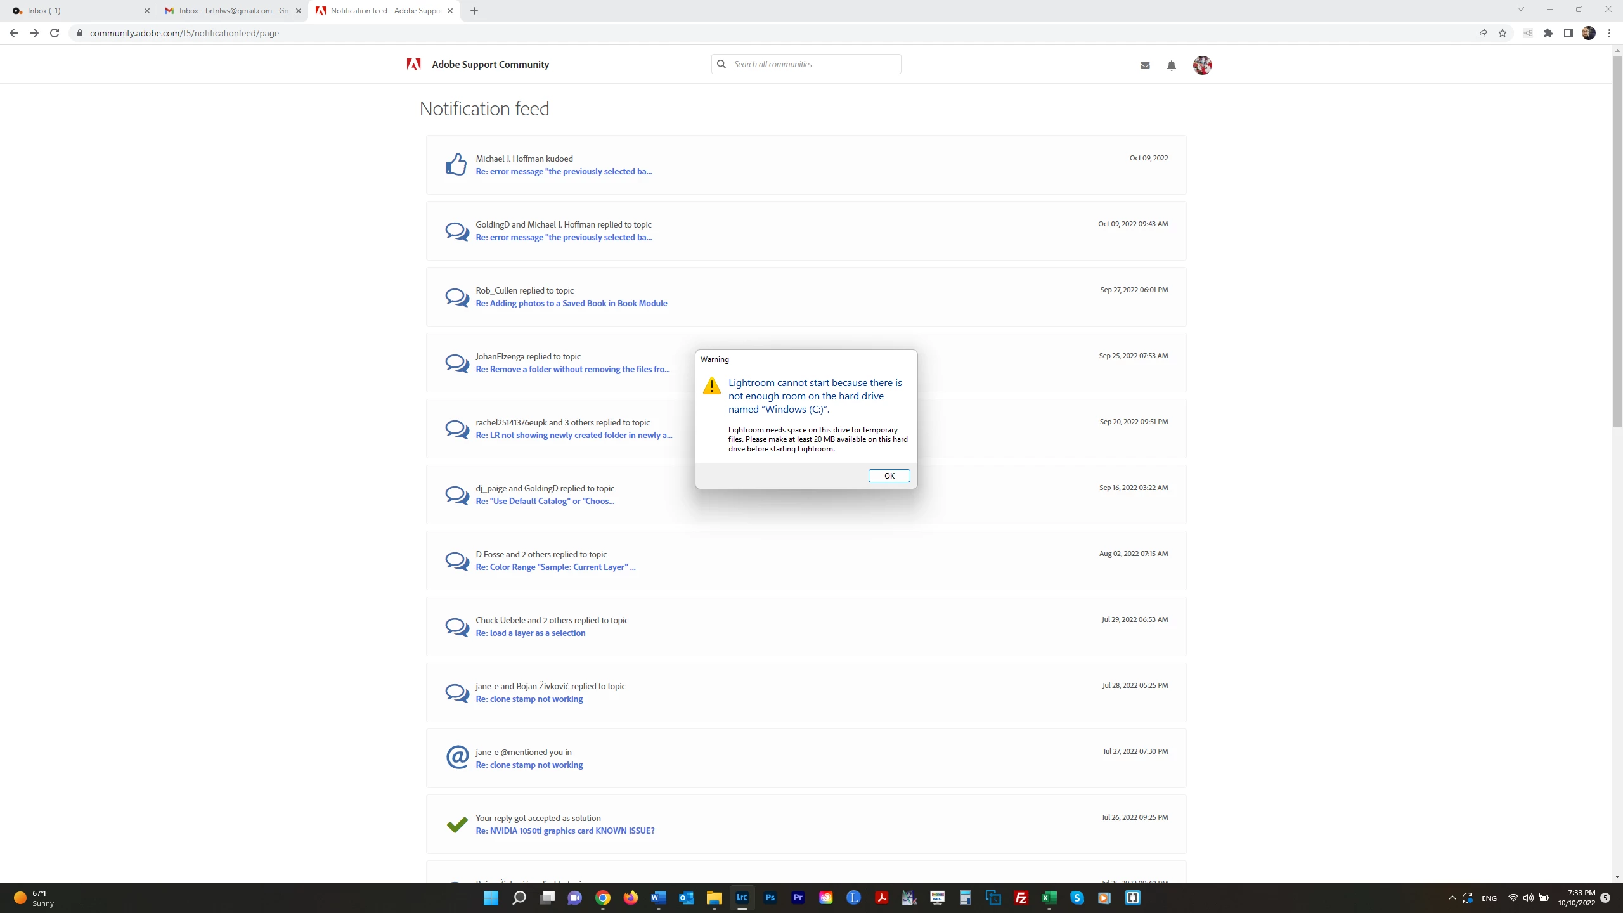The width and height of the screenshot is (1623, 913).
Task: Open the notifications bell icon
Action: [x=1171, y=65]
